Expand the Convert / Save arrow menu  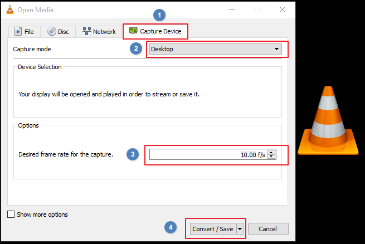pos(240,229)
